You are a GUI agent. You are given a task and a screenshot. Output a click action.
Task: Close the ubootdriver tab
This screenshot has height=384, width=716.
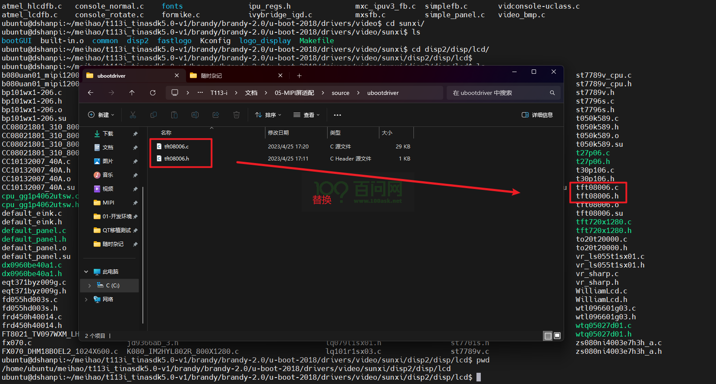tap(177, 76)
